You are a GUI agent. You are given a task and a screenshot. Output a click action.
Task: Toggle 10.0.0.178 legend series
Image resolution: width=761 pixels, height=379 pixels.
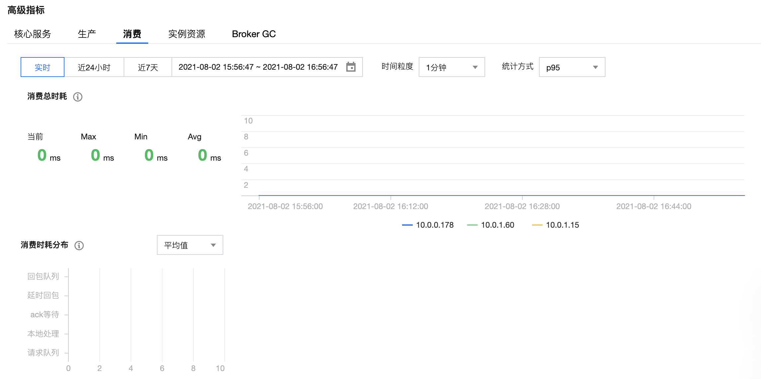tap(434, 225)
